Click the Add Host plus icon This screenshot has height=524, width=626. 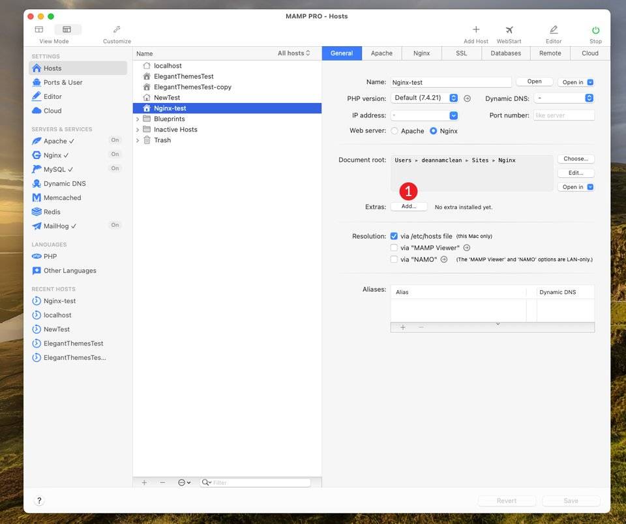475,30
